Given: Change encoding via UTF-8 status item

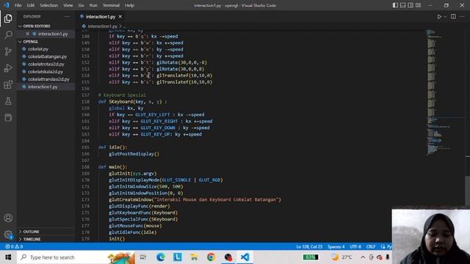Looking at the screenshot, I should (x=355, y=246).
